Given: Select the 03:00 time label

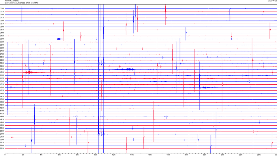Looking at the screenshot, I should [x=2, y=27].
